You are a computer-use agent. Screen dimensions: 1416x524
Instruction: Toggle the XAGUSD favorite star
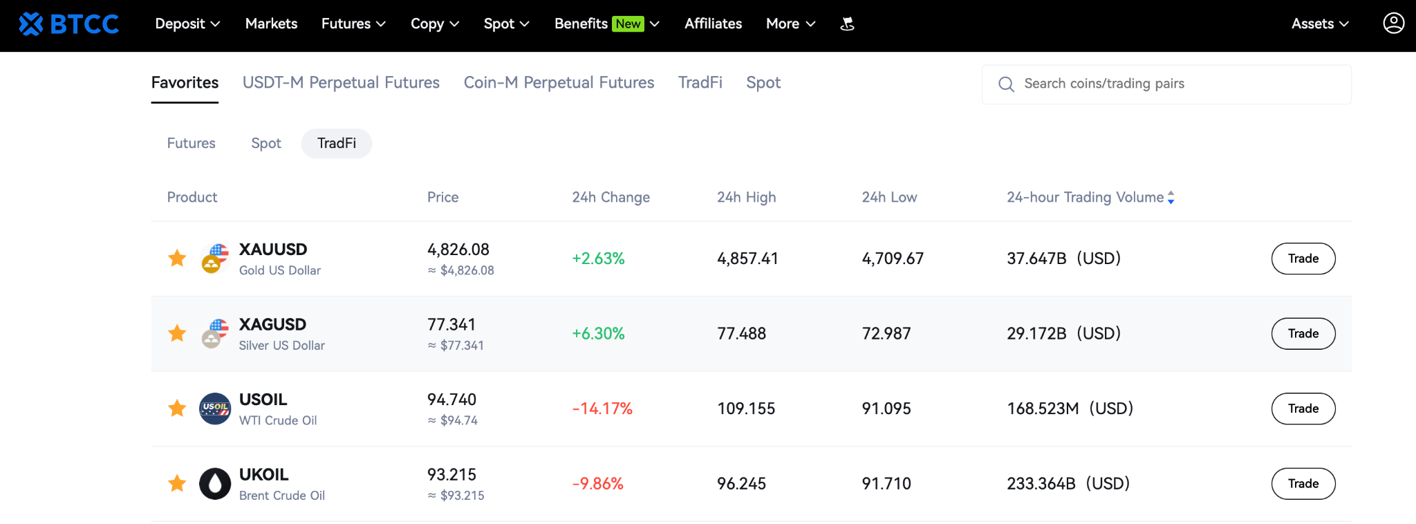[x=177, y=333]
